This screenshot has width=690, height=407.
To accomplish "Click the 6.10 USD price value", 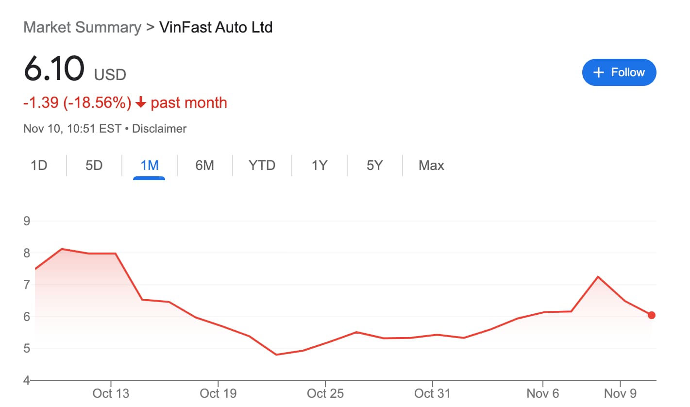I will [x=54, y=69].
